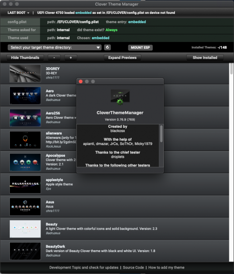Select the Asus theme title
Viewport: 234px width, 274px height.
click(x=50, y=202)
